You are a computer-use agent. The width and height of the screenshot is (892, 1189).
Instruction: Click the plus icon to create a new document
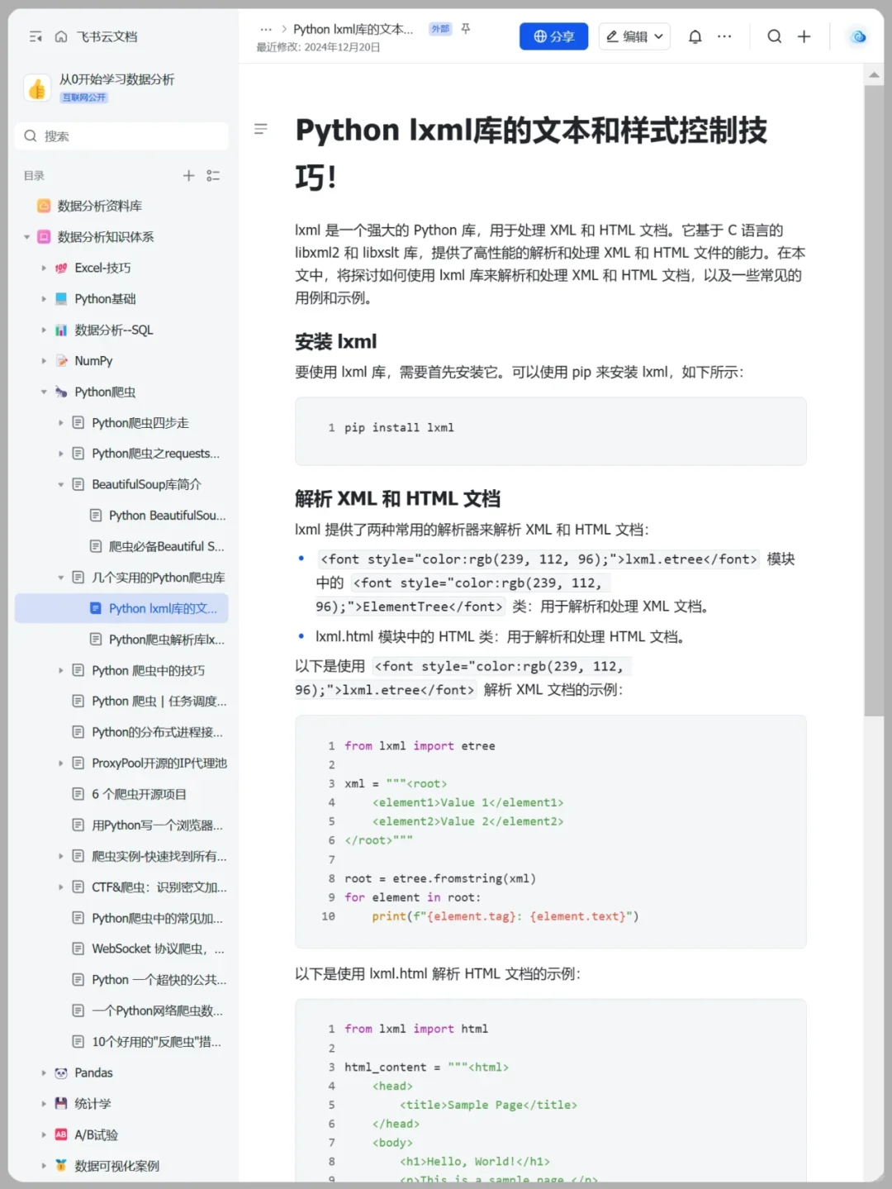click(x=804, y=36)
